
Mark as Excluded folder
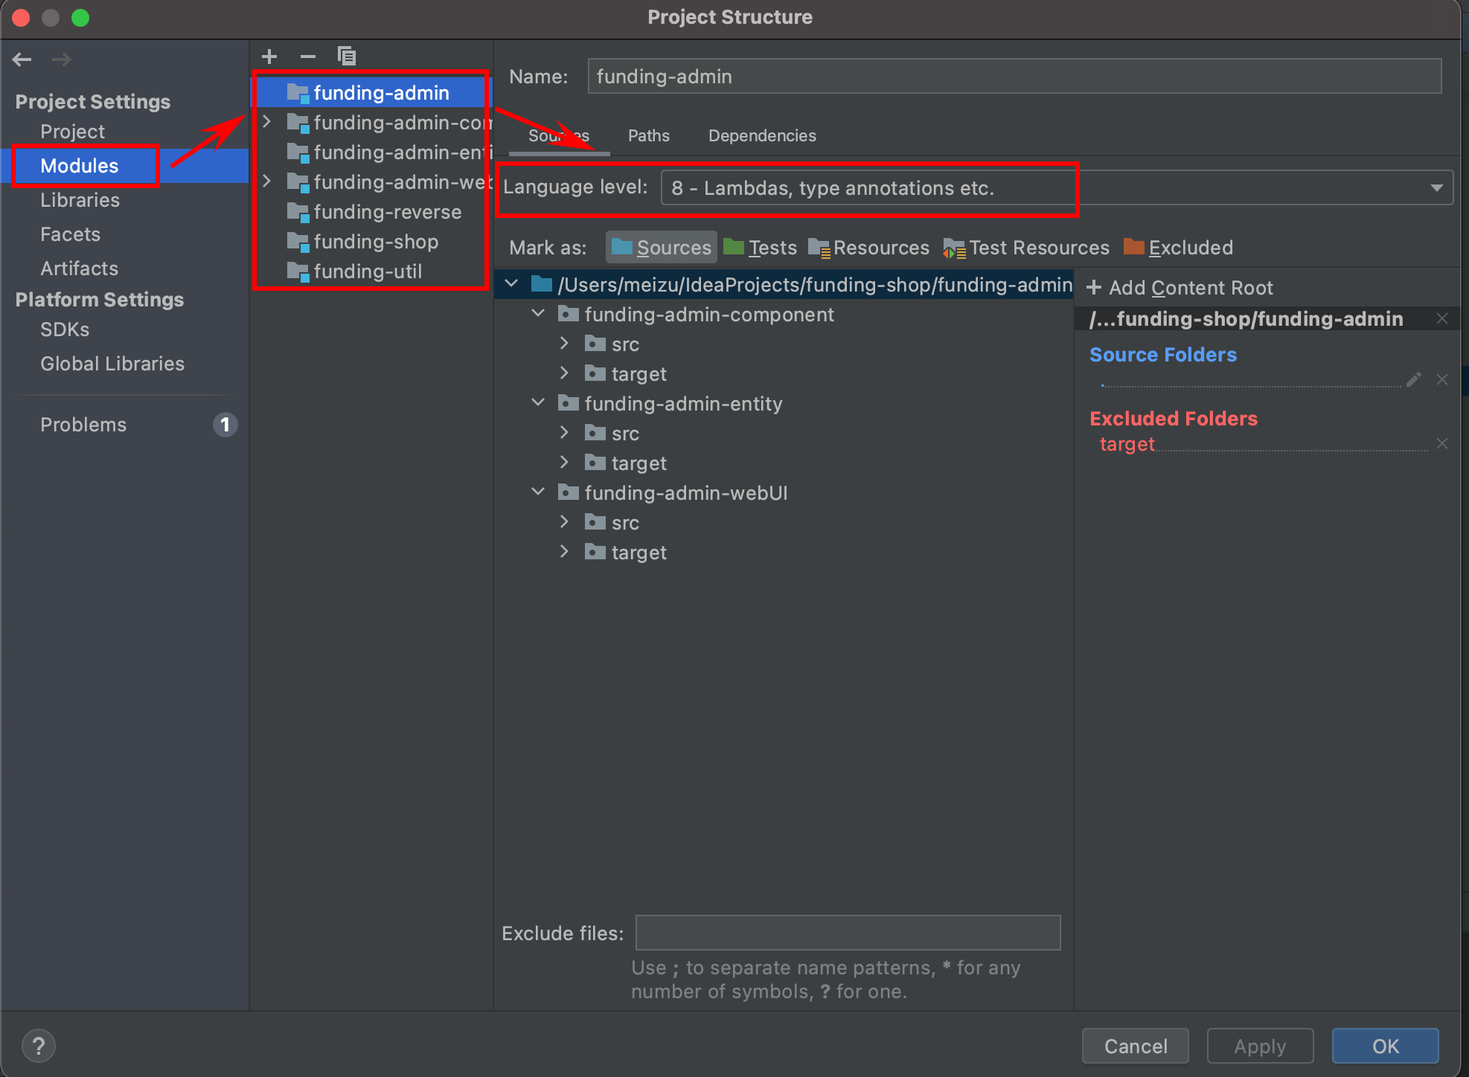[1179, 248]
